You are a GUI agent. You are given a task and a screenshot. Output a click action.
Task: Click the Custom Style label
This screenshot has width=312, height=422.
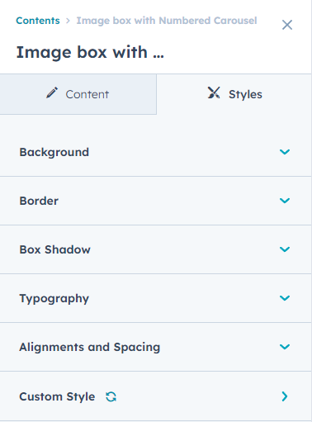pos(57,396)
